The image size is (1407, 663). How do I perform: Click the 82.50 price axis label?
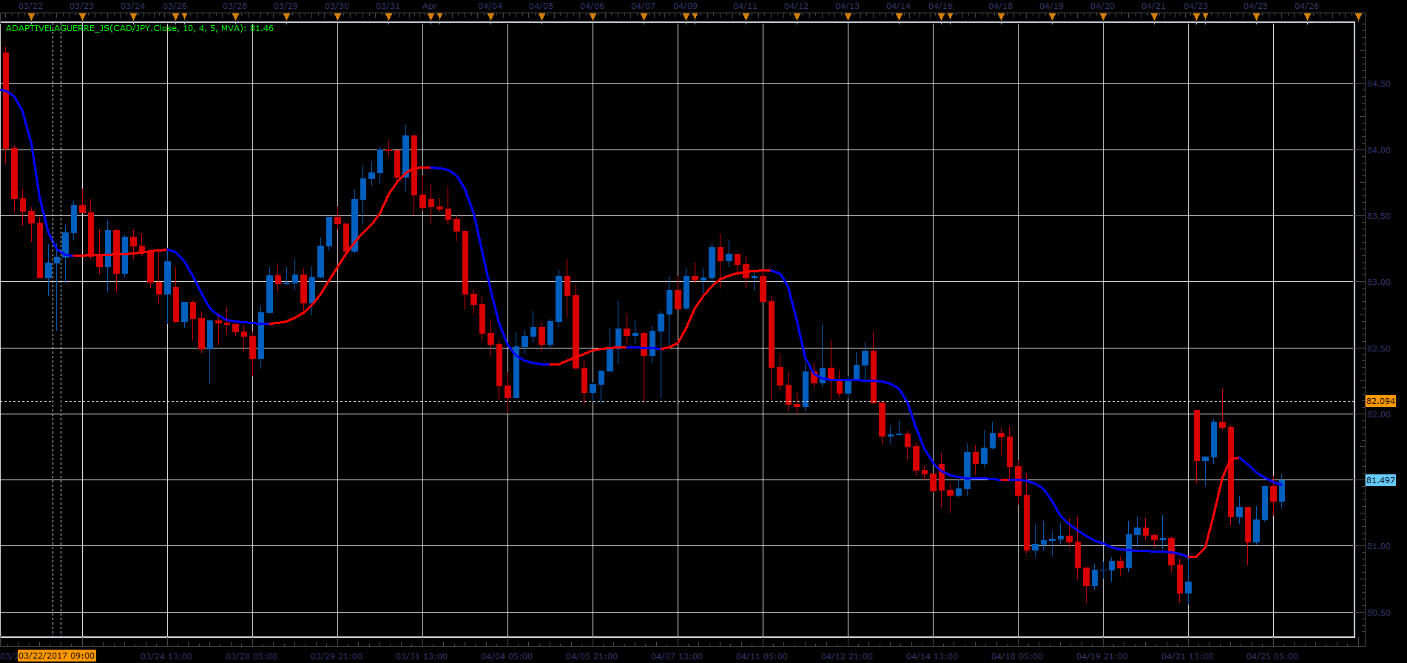click(1379, 348)
